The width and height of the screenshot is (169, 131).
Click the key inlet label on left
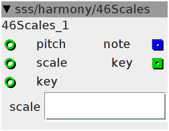coord(47,82)
